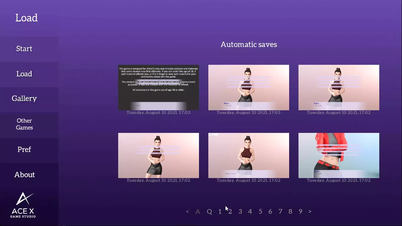Open Other Games link
402x226 pixels.
24,124
